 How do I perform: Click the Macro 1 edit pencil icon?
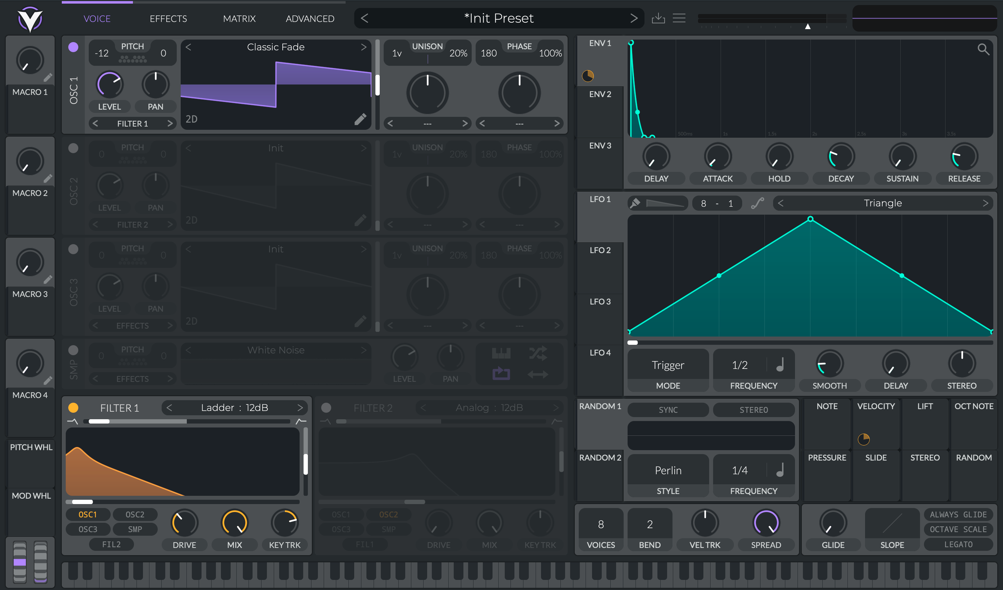[48, 77]
